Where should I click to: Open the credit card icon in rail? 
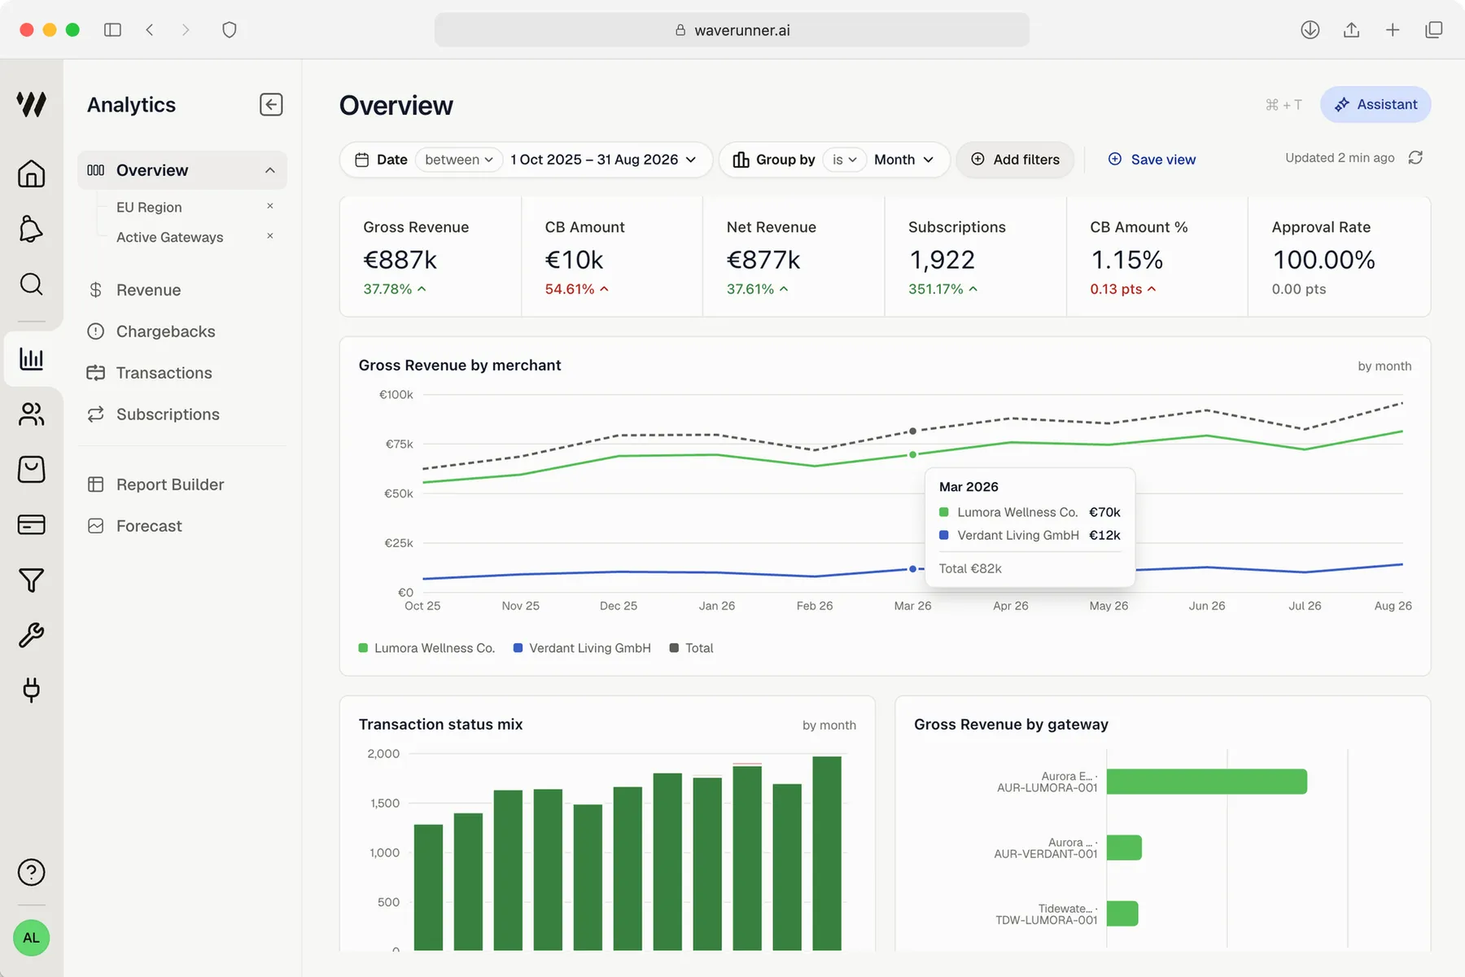click(31, 524)
